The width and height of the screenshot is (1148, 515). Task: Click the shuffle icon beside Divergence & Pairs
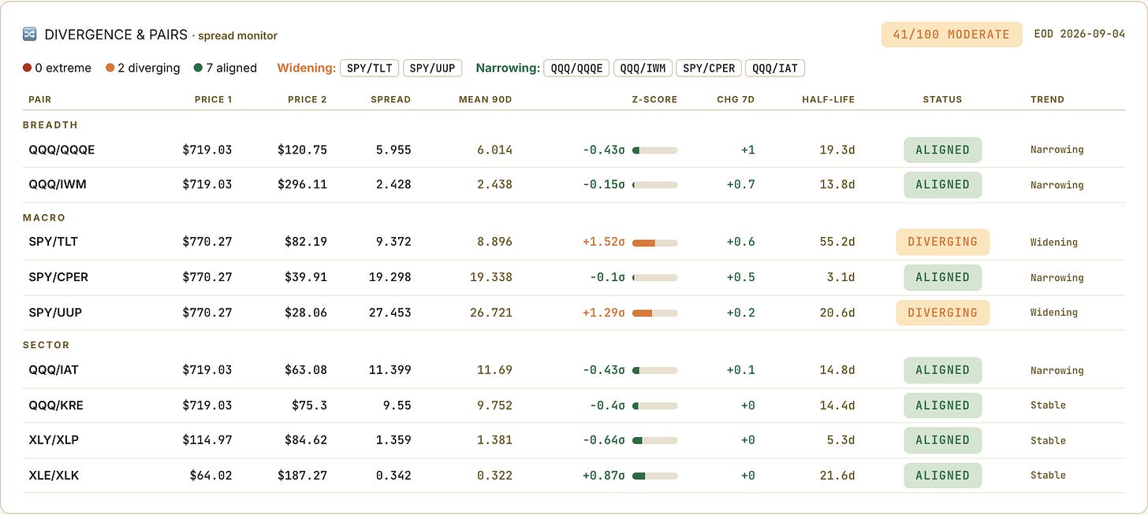point(30,35)
